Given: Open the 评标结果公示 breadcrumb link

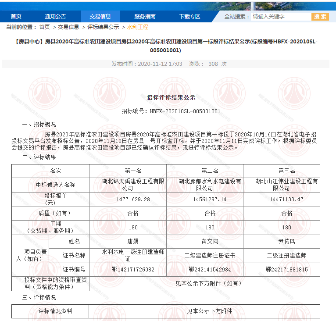Looking at the screenshot, I should pos(103,27).
